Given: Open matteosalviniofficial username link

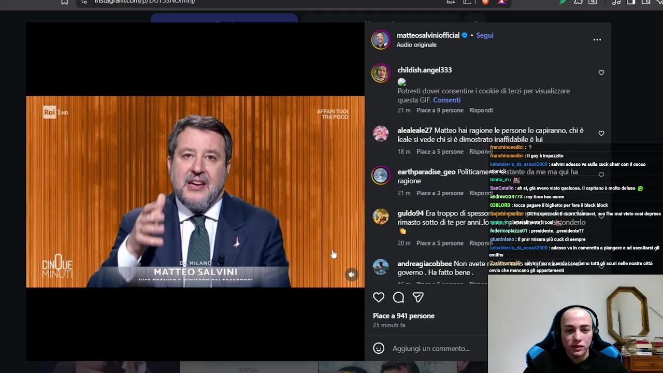Looking at the screenshot, I should 428,35.
